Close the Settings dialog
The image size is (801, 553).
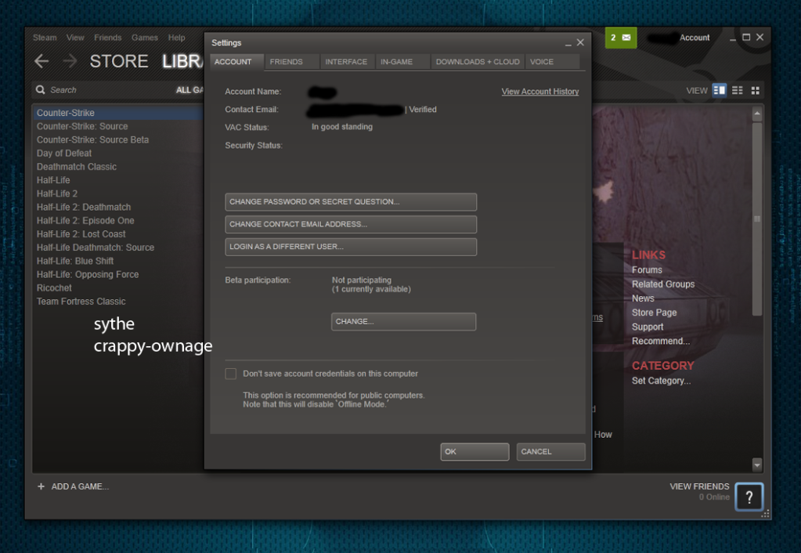tap(580, 42)
